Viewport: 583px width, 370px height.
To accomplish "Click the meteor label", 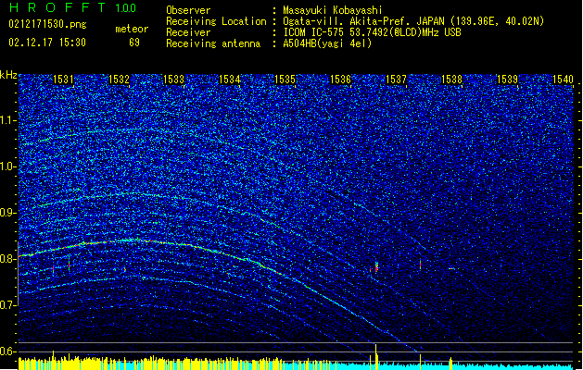I will pos(132,29).
